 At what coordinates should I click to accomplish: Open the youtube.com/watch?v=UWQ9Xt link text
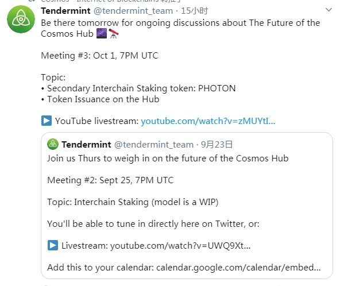pos(180,246)
